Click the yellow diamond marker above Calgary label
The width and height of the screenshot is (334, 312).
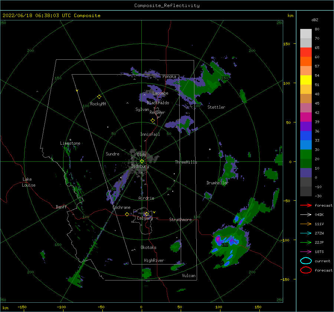pos(147,214)
